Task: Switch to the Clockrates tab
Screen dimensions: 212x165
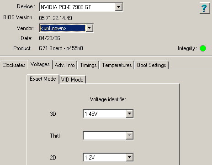Action: (x=14, y=65)
